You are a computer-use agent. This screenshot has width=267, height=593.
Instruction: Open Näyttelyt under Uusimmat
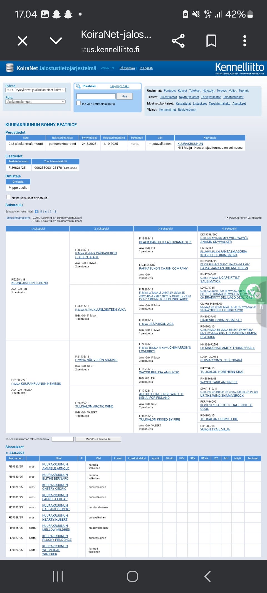[x=209, y=91]
